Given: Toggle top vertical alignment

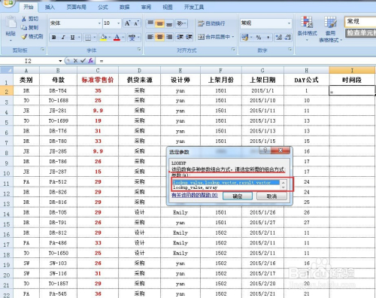Looking at the screenshot, I should tap(150, 23).
